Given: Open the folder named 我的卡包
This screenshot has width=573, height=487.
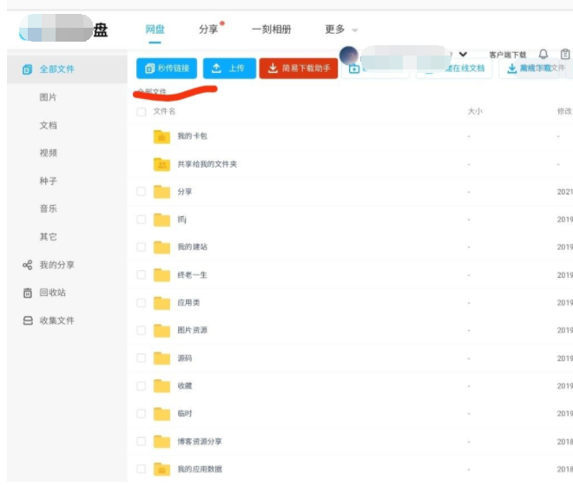Looking at the screenshot, I should pos(192,136).
